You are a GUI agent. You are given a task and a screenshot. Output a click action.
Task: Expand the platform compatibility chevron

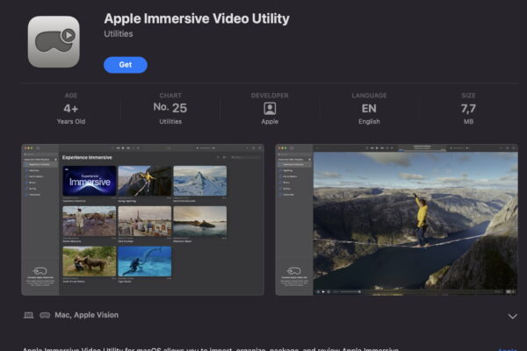tap(512, 316)
